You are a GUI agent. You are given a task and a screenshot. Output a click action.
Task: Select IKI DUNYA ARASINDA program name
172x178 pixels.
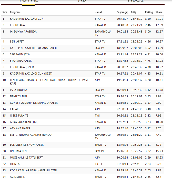coord(23,32)
